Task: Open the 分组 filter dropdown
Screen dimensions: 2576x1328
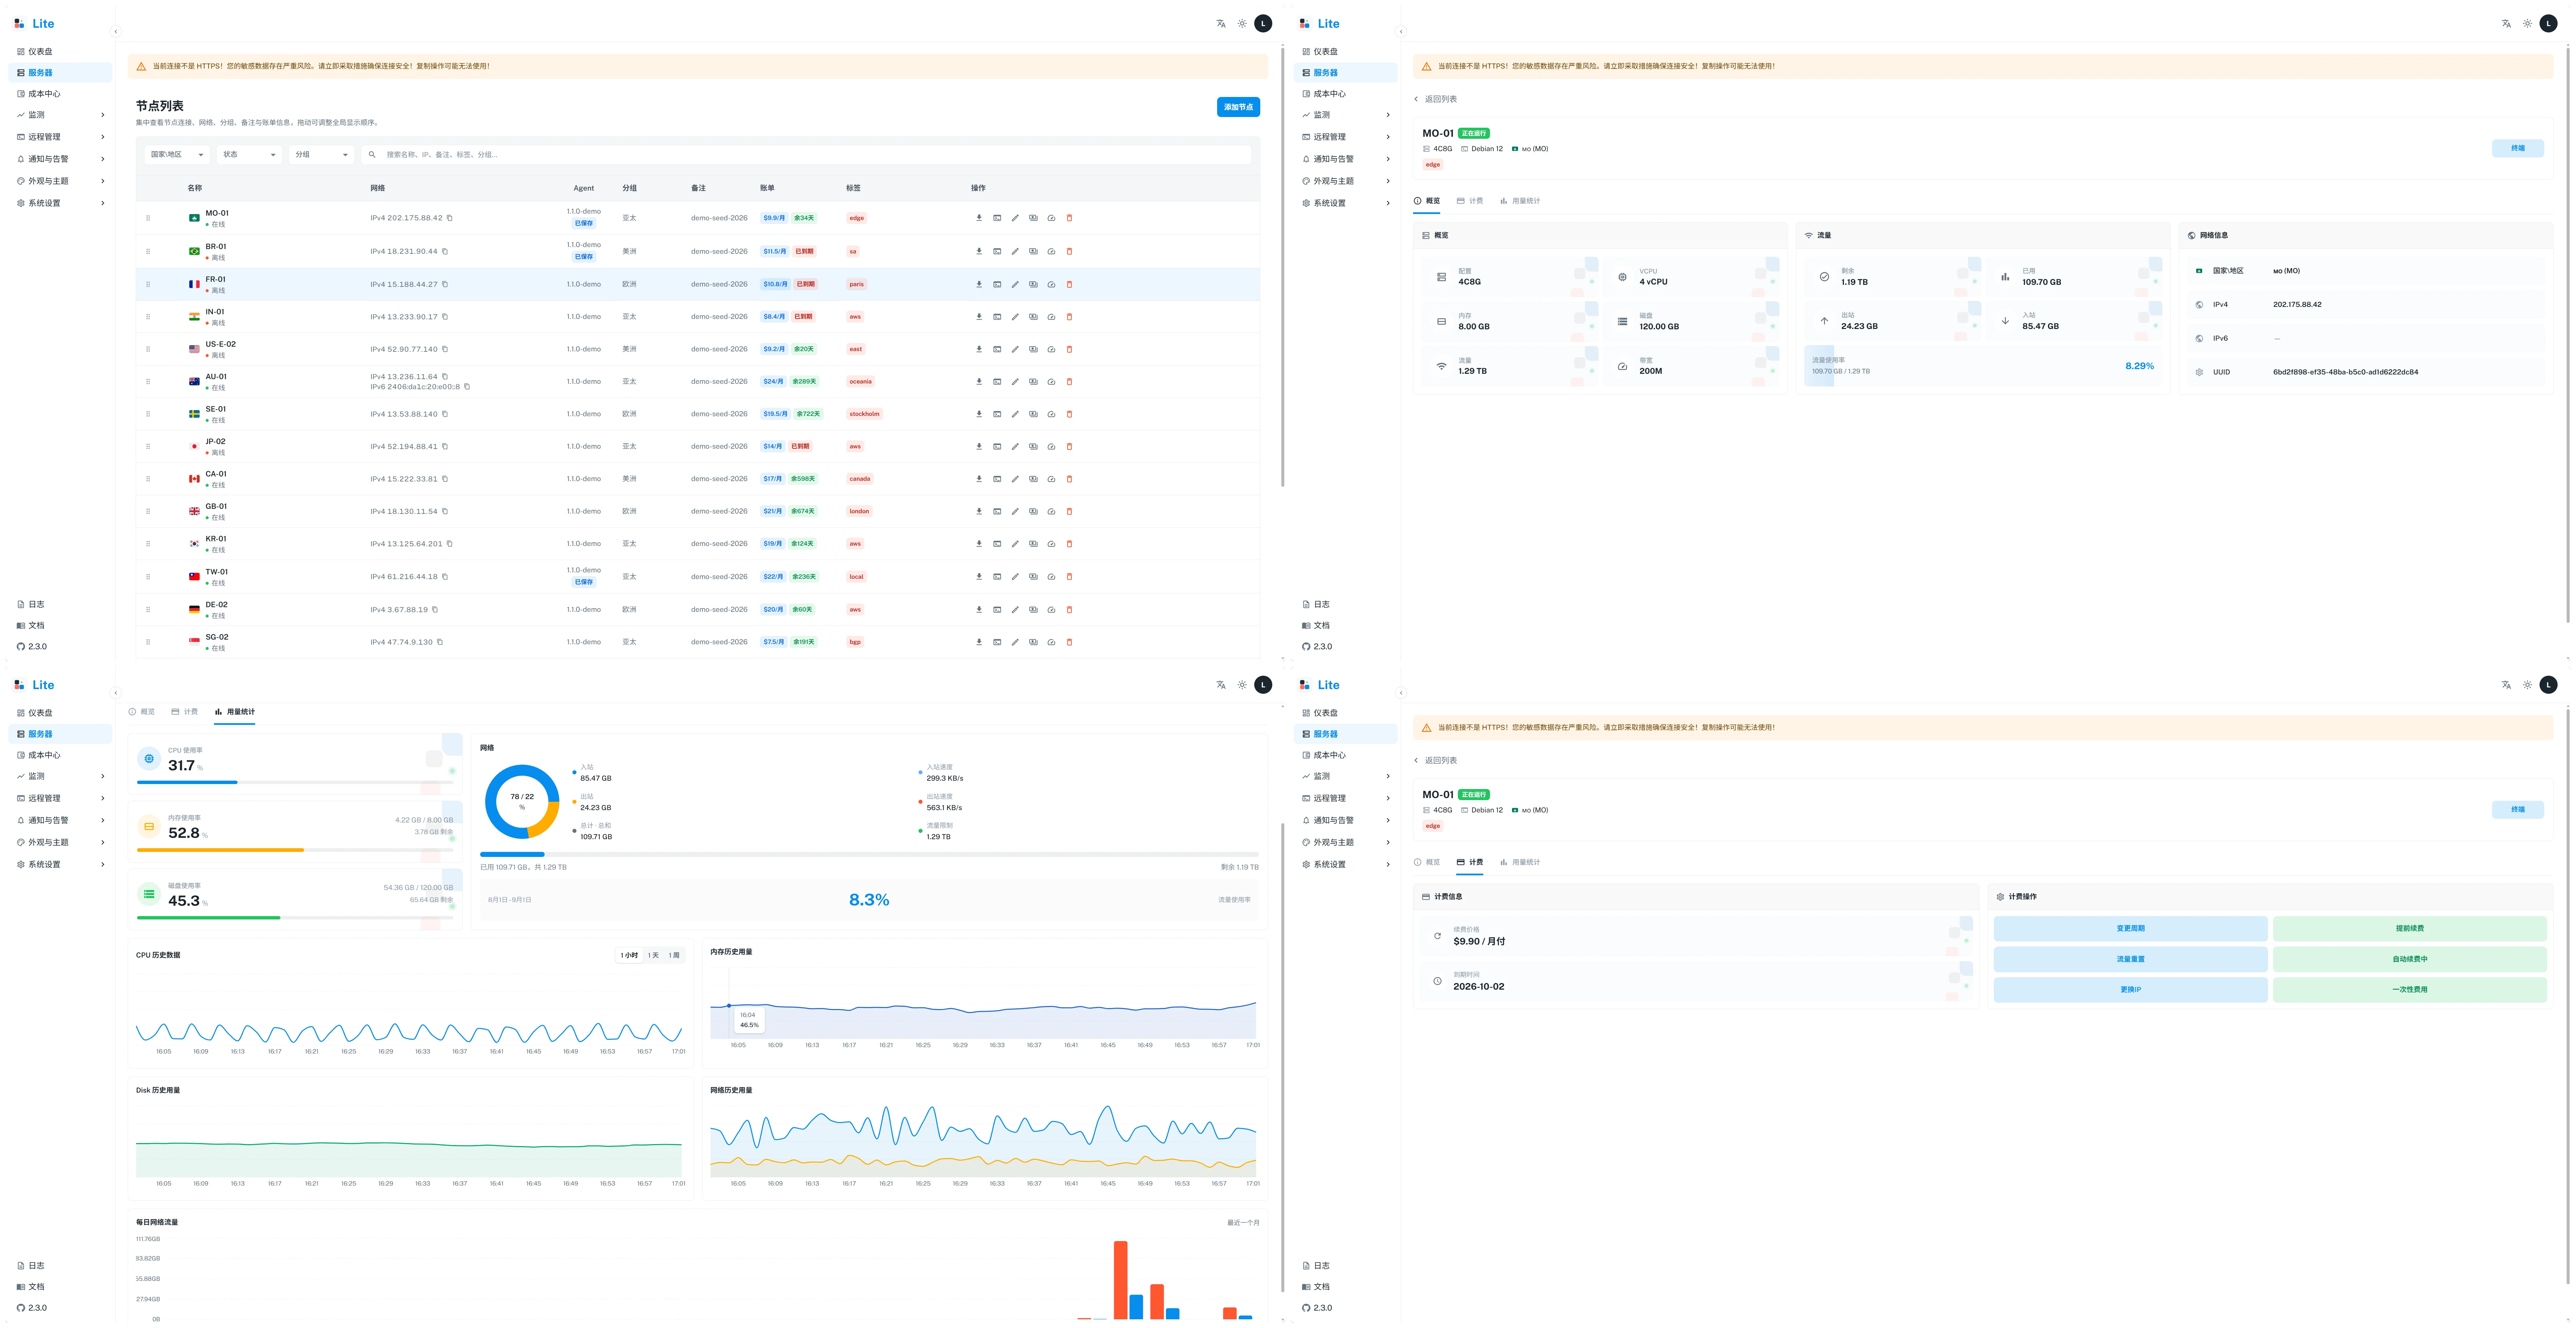Action: [321, 154]
